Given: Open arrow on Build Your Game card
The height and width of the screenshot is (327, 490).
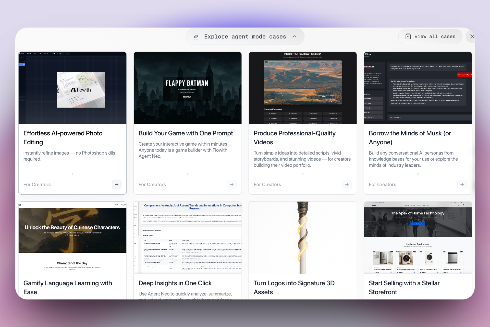Looking at the screenshot, I should (232, 184).
